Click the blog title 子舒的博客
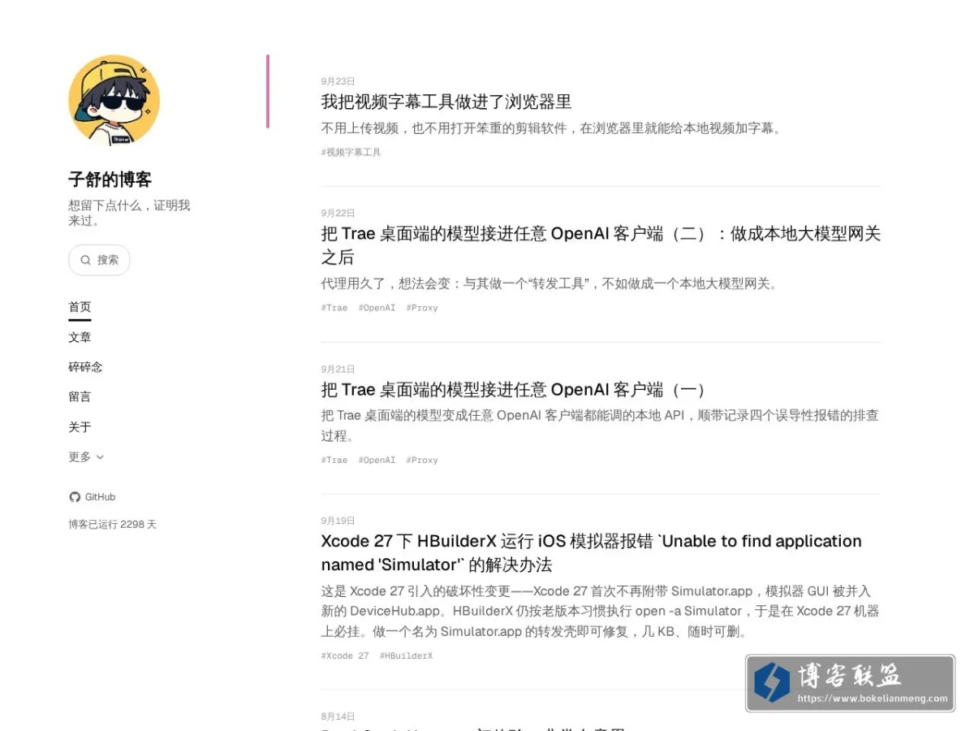 tap(110, 180)
